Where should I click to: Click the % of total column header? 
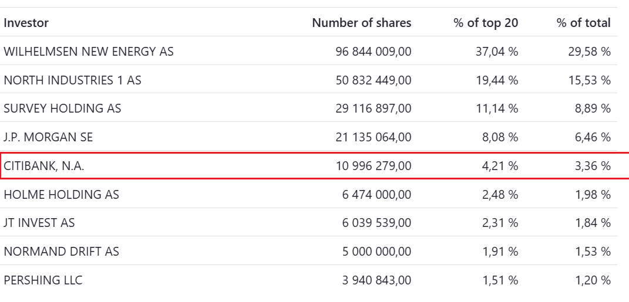coord(583,23)
